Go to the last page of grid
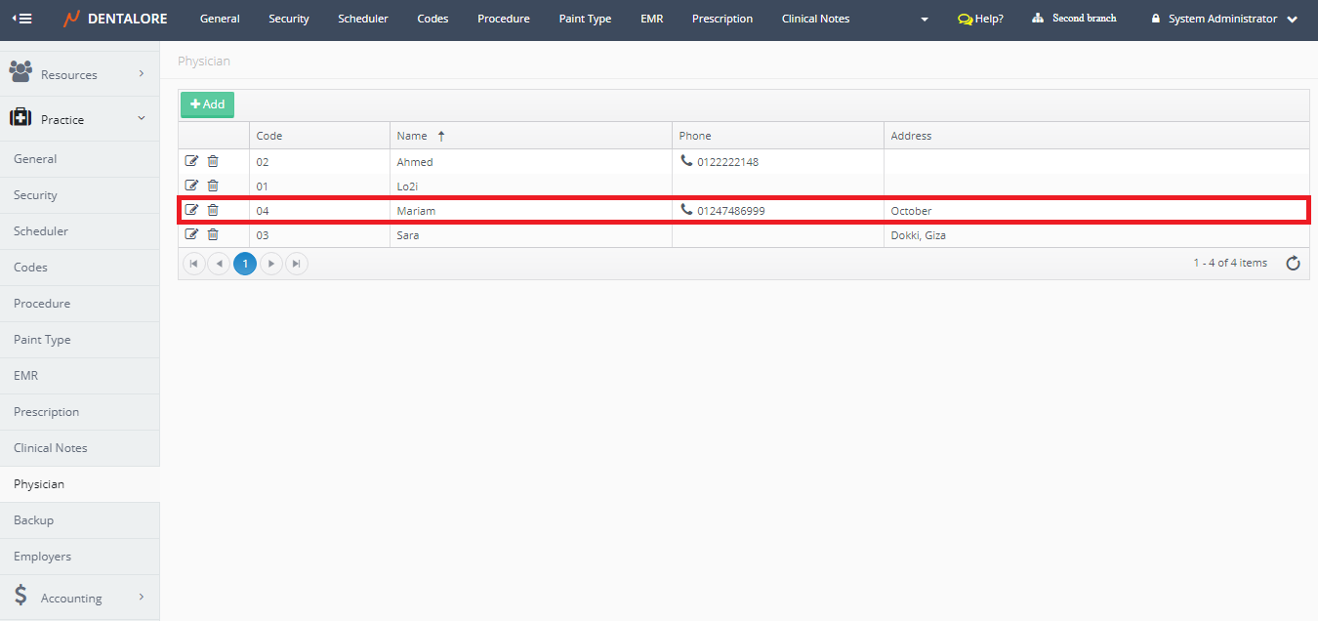This screenshot has height=621, width=1318. pos(297,264)
